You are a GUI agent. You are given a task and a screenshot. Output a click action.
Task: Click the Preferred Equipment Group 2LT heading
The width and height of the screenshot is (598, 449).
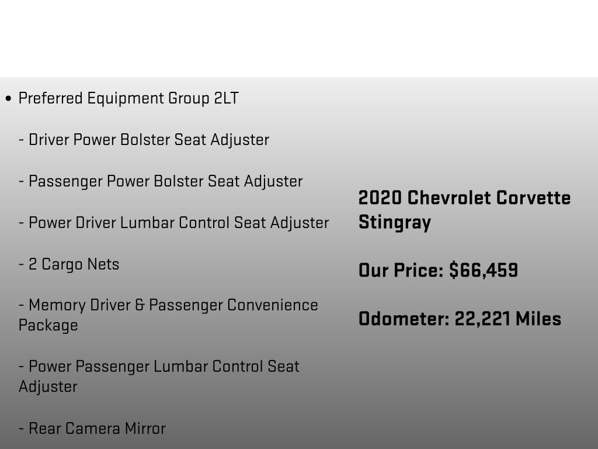[128, 98]
